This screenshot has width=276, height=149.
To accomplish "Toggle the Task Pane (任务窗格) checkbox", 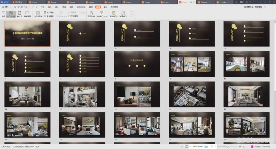I will (69, 16).
